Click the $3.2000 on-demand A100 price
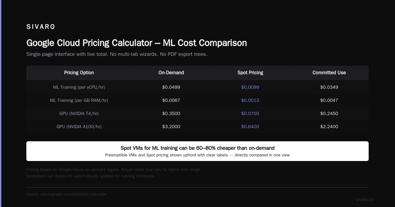Viewport: 395px width, 207px height. [171, 126]
